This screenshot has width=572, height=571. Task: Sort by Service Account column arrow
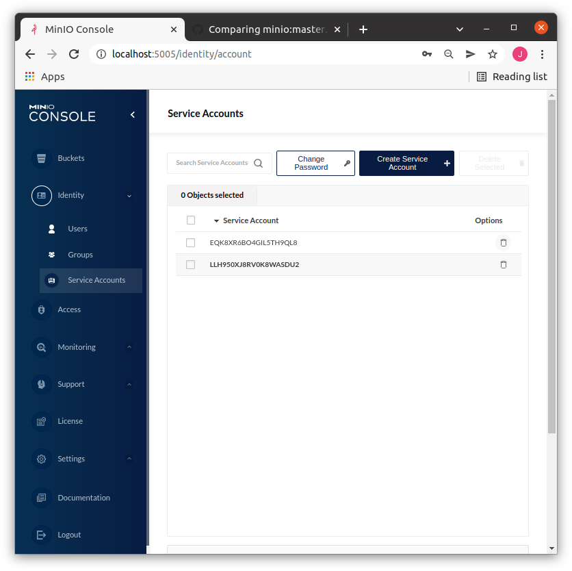[x=216, y=221]
